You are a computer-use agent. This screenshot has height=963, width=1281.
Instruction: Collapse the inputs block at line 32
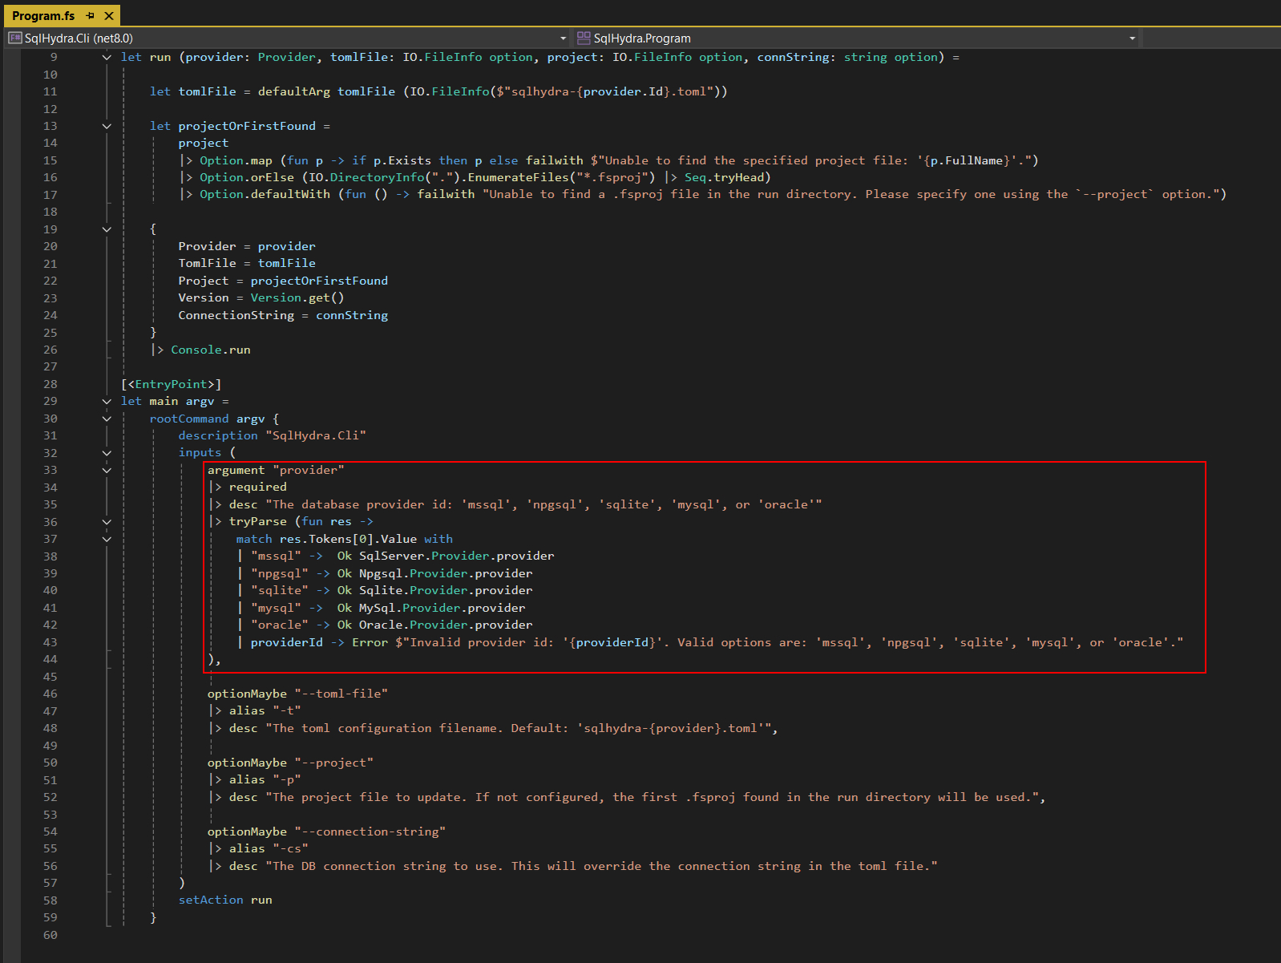click(x=107, y=453)
